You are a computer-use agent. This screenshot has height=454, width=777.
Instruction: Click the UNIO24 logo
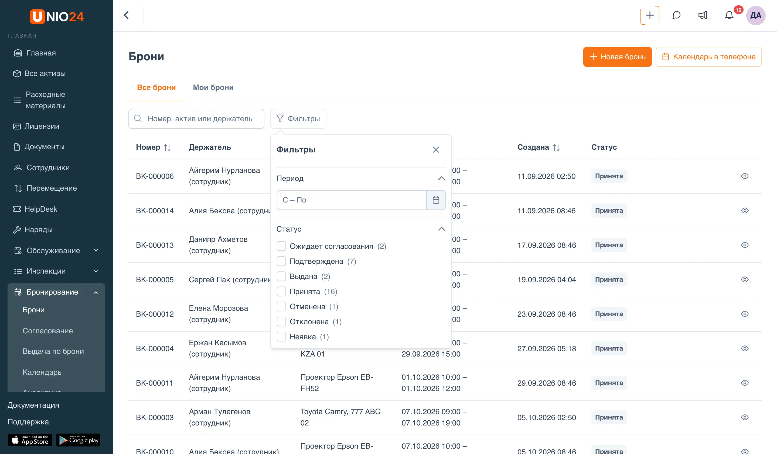[56, 16]
